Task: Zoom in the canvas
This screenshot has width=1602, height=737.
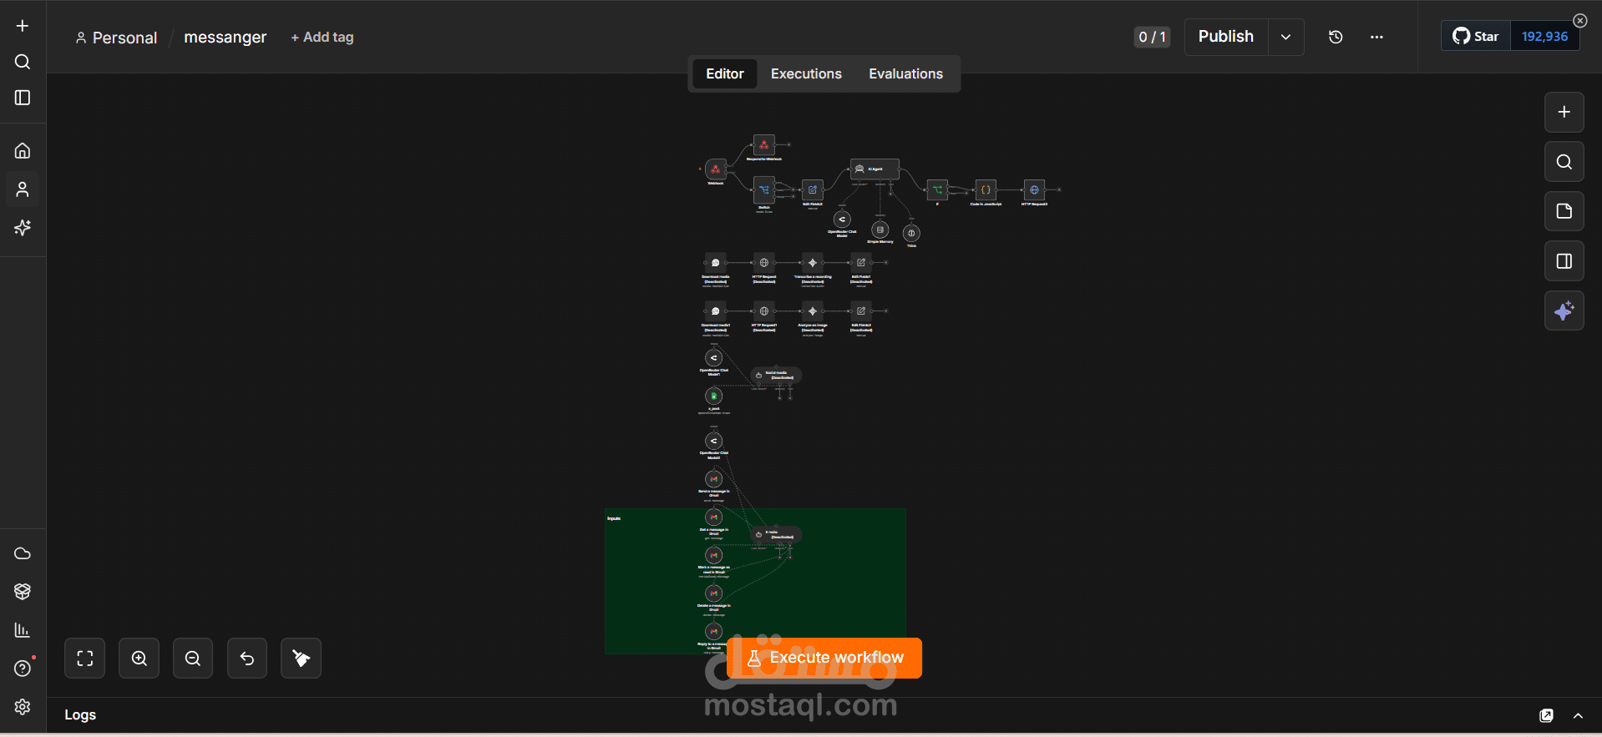Action: pos(139,659)
